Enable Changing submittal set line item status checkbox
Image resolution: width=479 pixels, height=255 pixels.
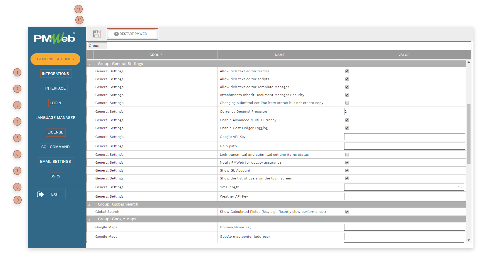347,103
